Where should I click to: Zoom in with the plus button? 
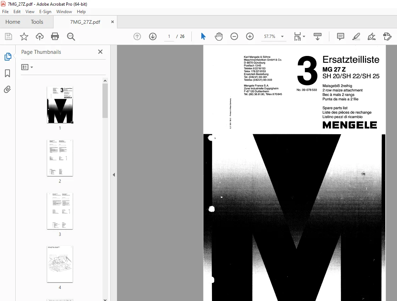pyautogui.click(x=250, y=36)
